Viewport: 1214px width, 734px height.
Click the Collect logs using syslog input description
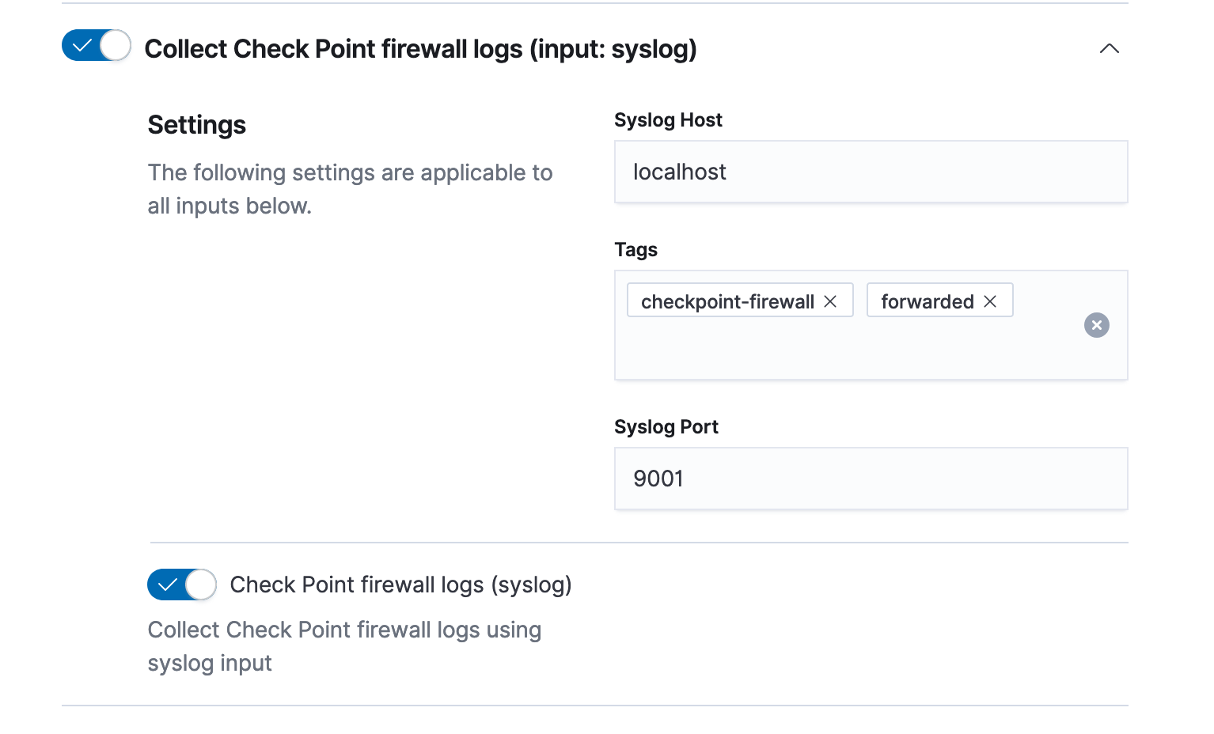[344, 646]
